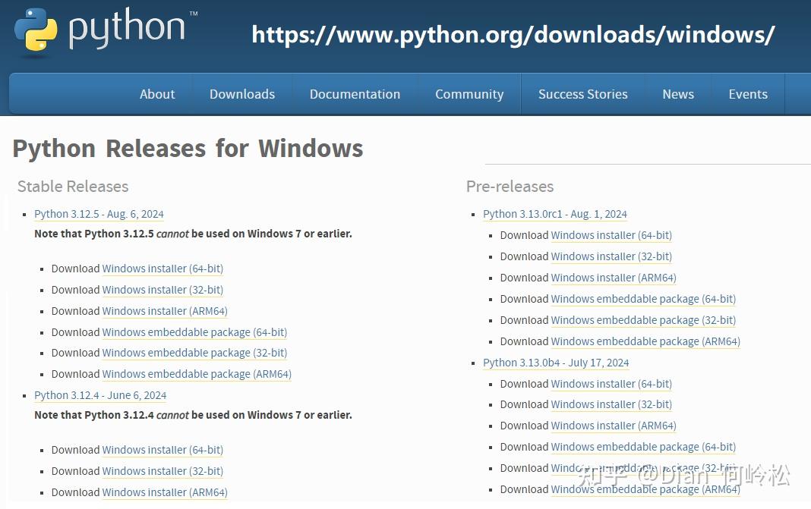The image size is (811, 509).
Task: Open the Downloads menu
Action: point(241,94)
